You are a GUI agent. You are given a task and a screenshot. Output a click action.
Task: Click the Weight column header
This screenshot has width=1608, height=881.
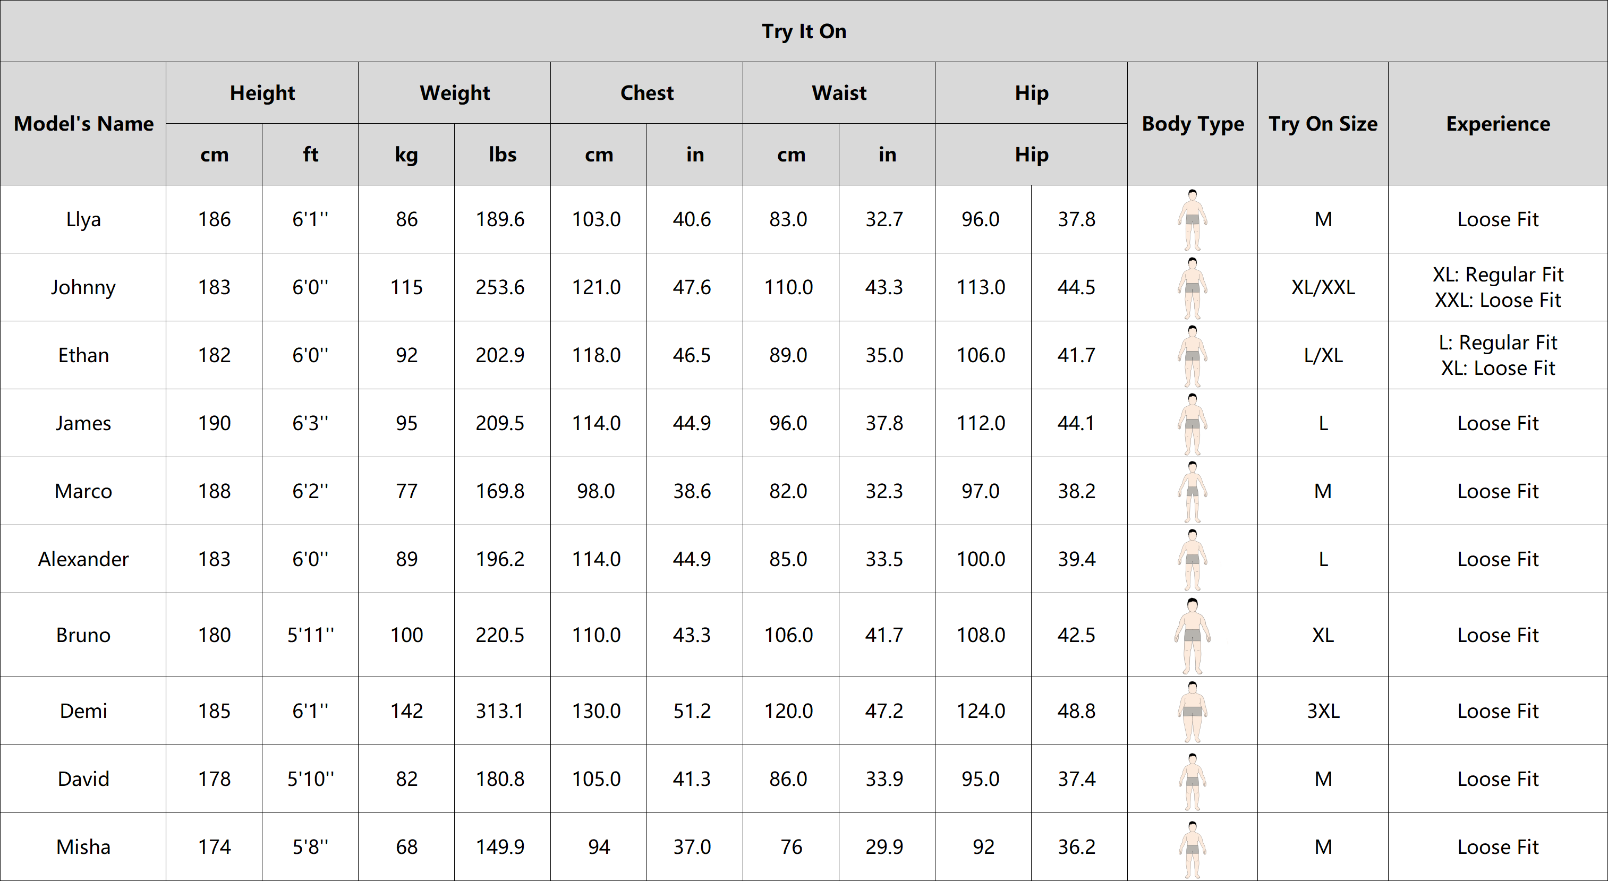[454, 93]
